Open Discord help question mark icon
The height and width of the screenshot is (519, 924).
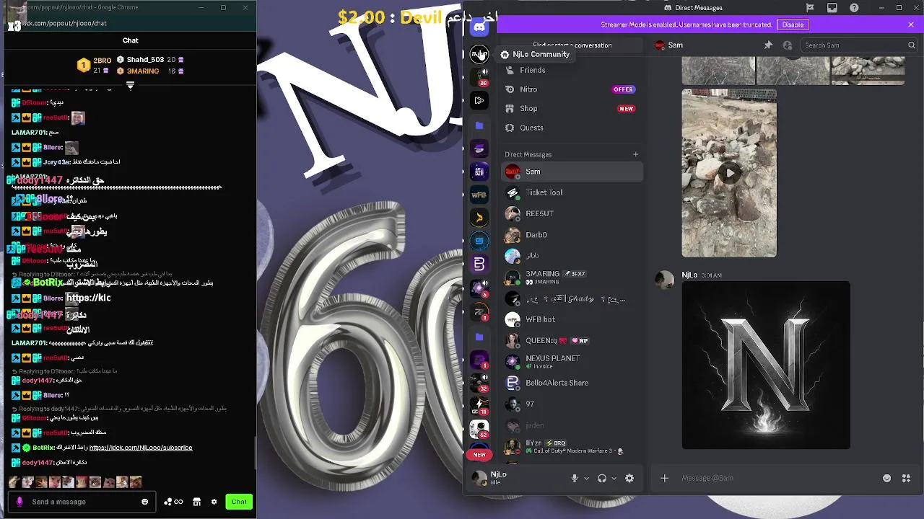tap(855, 8)
